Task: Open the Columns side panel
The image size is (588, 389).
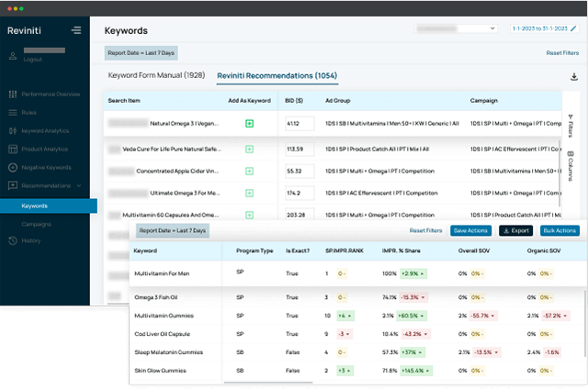Action: (x=571, y=166)
